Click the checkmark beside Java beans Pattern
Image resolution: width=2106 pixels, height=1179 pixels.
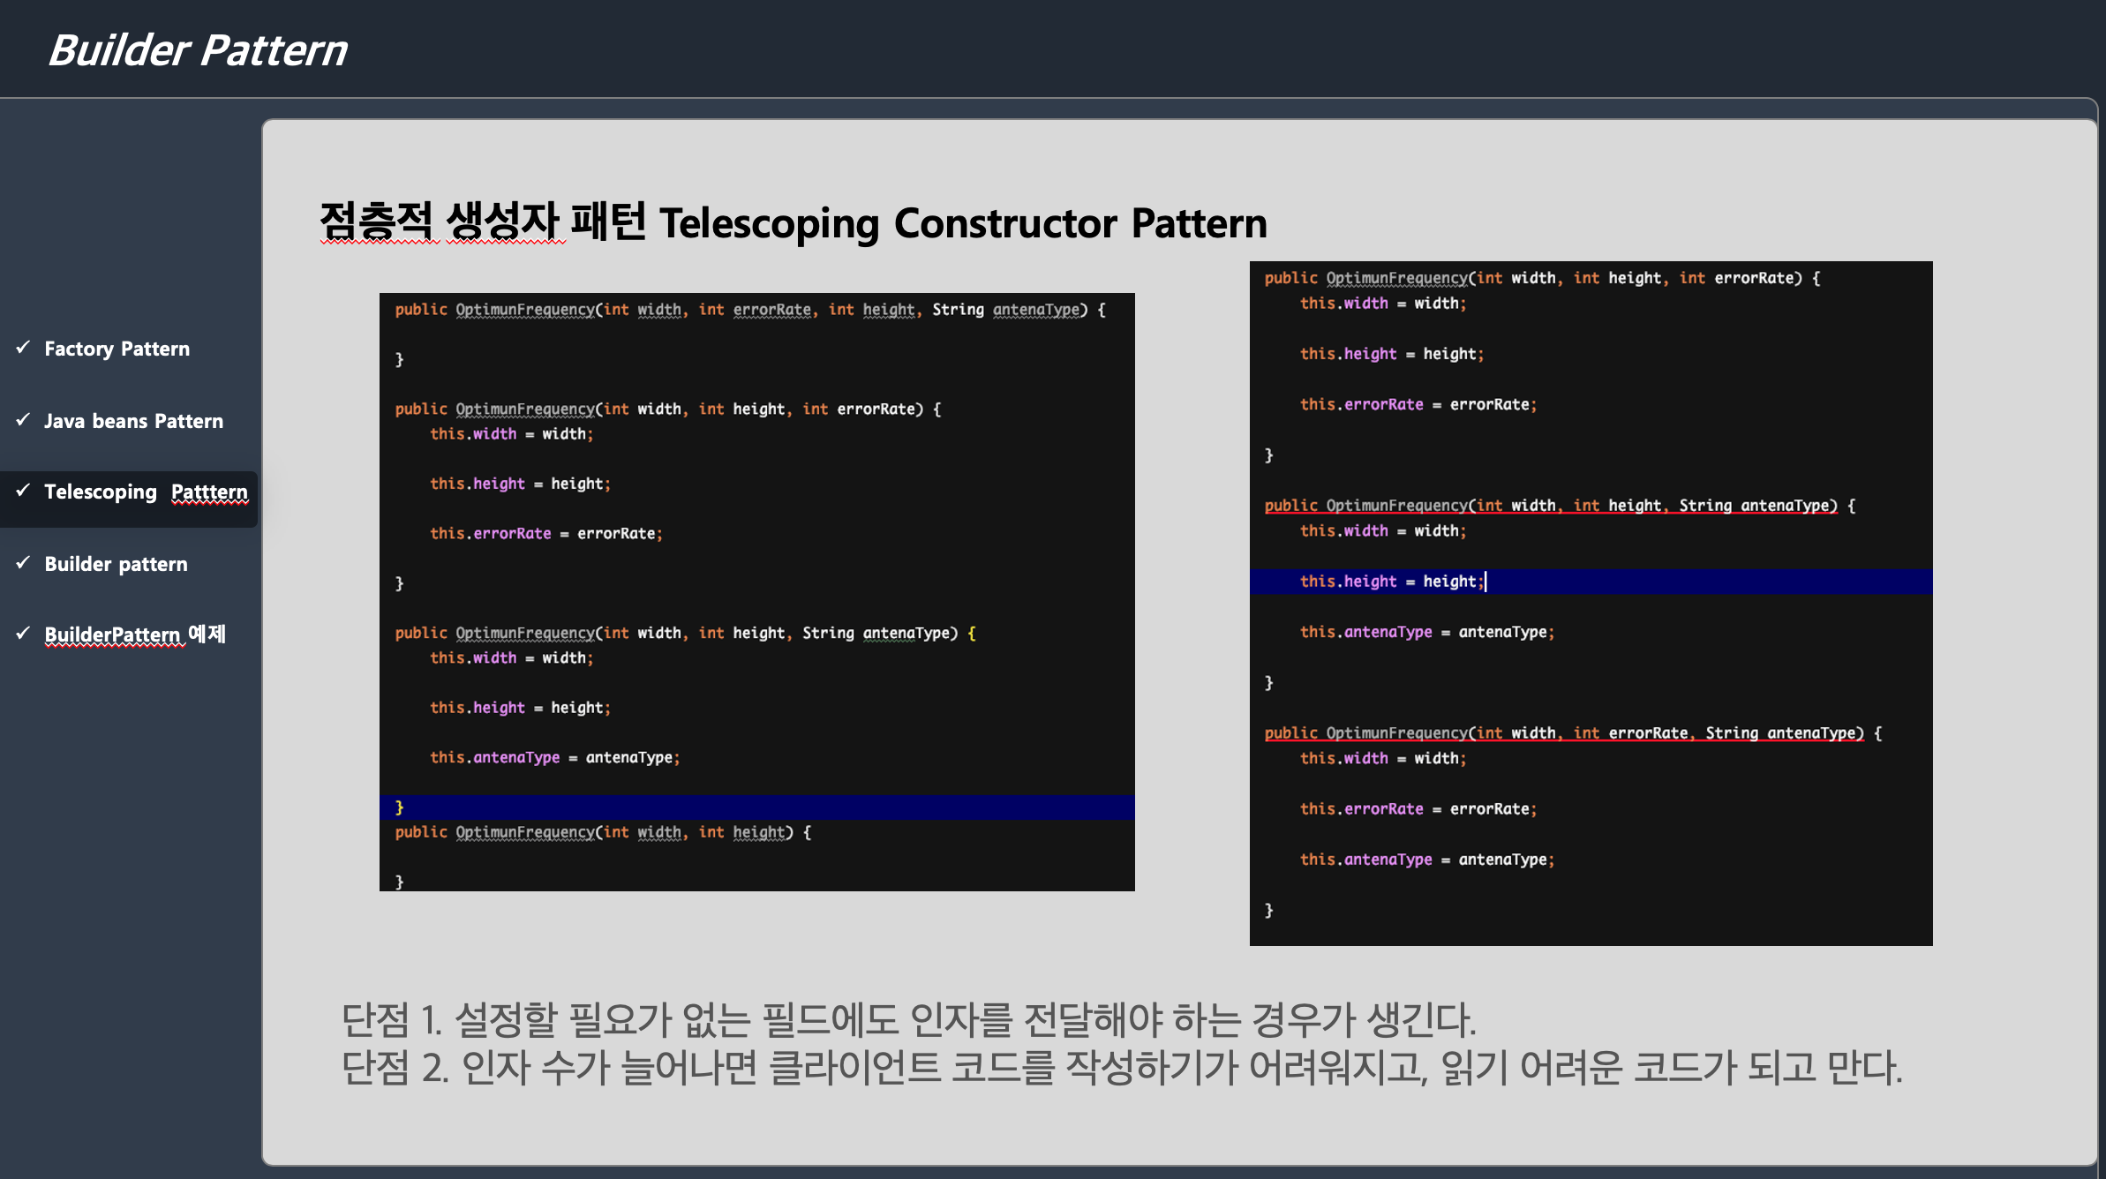point(23,420)
